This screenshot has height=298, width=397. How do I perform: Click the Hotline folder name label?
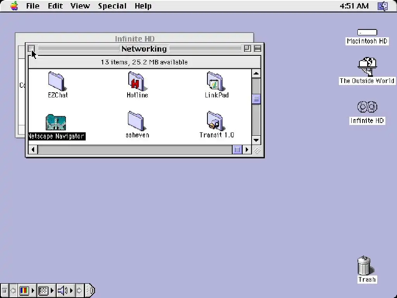point(137,95)
